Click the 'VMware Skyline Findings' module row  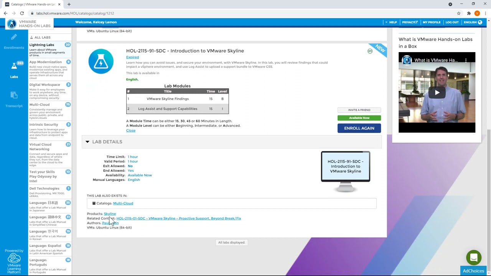[177, 99]
